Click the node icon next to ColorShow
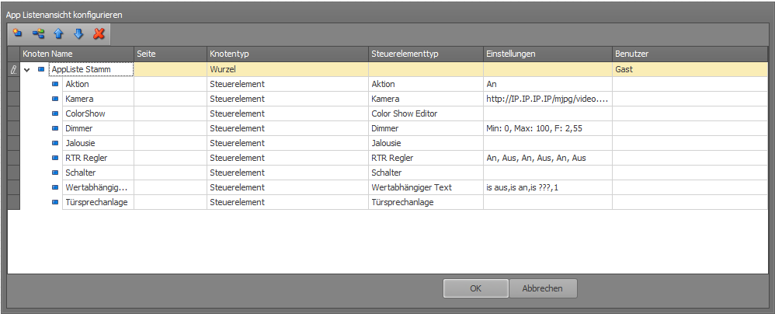Screen dimensions: 775x314 point(55,114)
